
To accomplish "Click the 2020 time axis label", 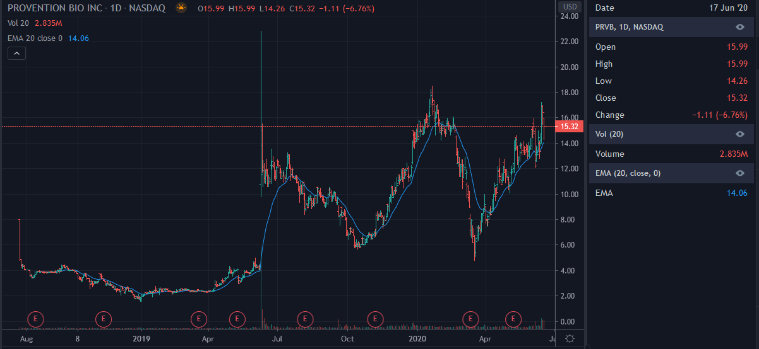I will click(x=416, y=339).
